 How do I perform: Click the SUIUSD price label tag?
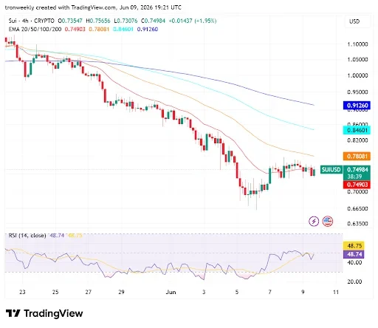tap(331, 170)
